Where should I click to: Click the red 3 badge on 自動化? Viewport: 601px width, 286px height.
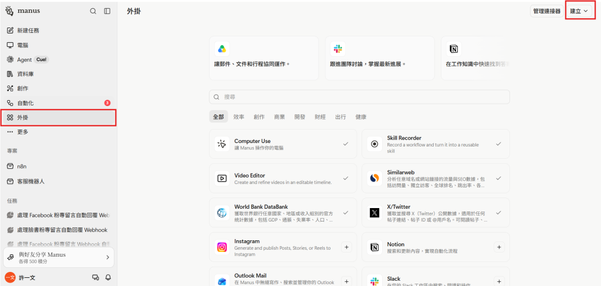coord(107,103)
